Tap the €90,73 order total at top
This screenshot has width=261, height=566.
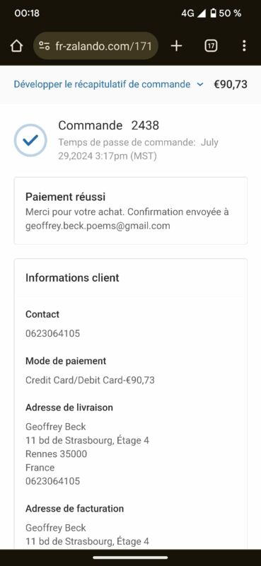click(231, 84)
